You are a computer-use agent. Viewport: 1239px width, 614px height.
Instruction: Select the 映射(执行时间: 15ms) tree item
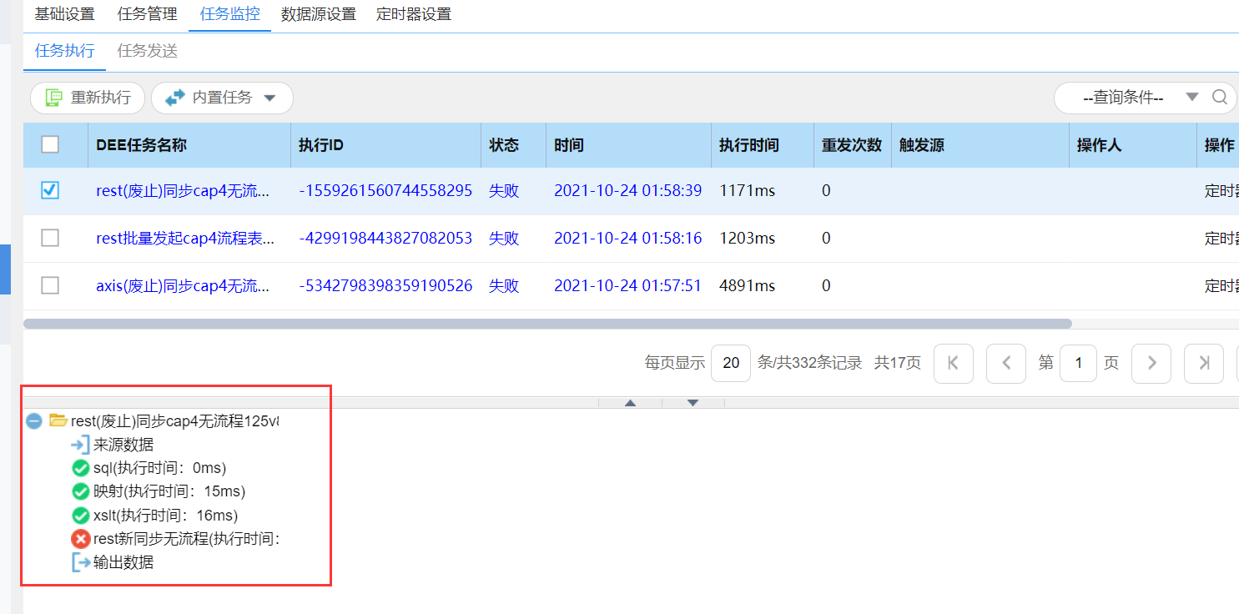pos(169,491)
